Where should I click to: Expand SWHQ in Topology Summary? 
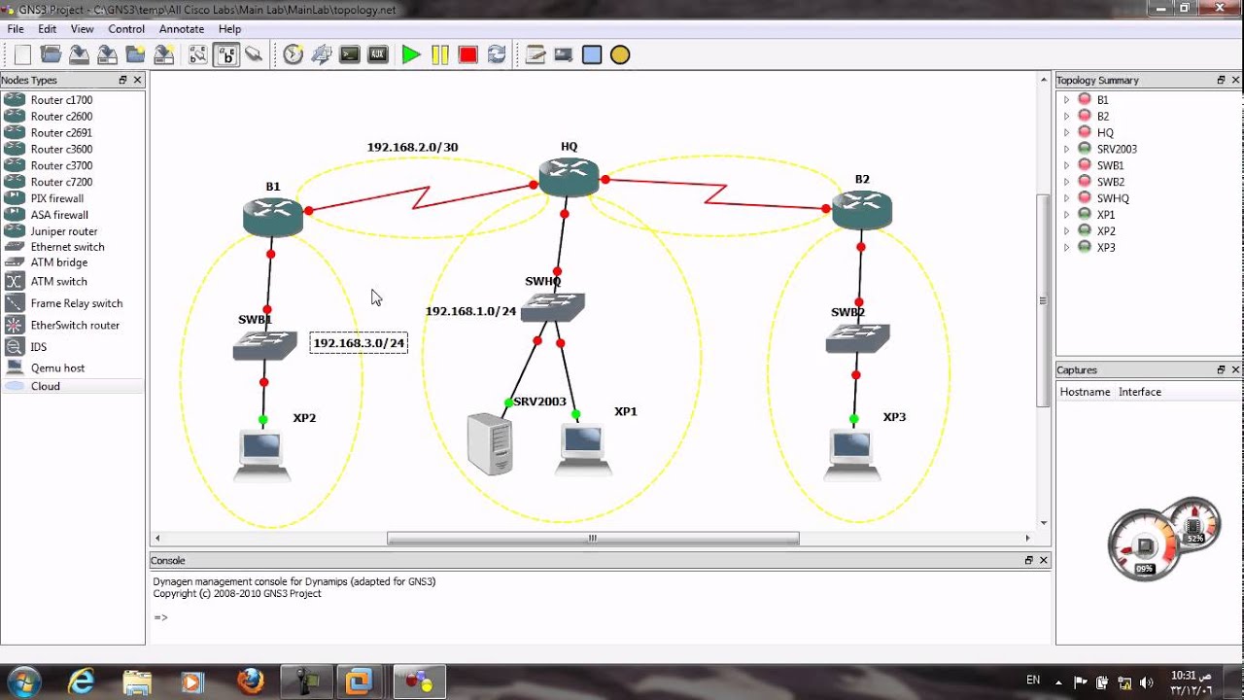pos(1066,198)
